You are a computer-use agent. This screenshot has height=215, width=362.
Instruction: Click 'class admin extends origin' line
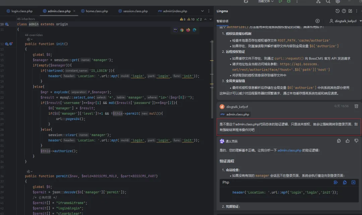click(x=43, y=24)
